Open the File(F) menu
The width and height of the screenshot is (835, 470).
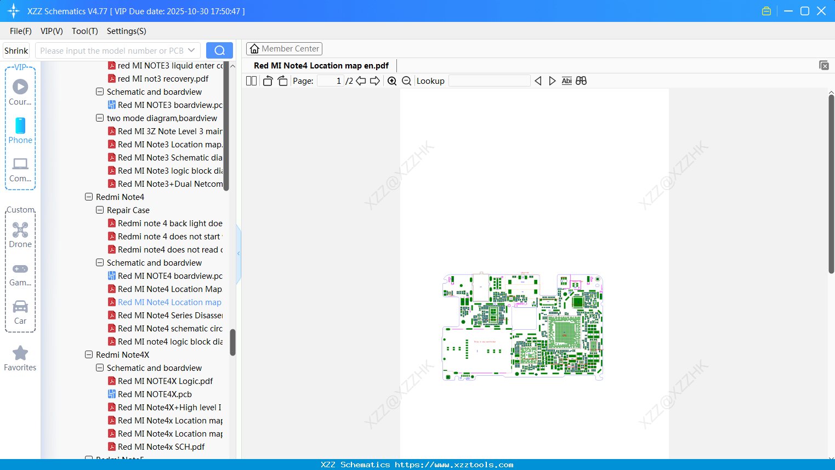(x=21, y=31)
